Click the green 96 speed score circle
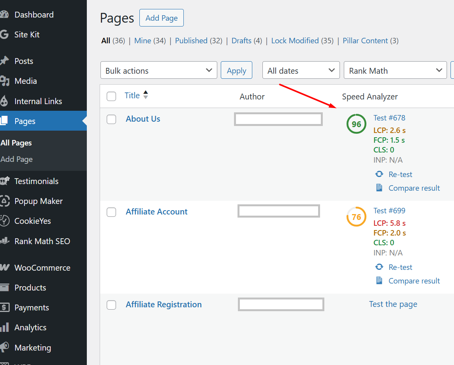Screen dimensions: 454x365 tap(356, 124)
